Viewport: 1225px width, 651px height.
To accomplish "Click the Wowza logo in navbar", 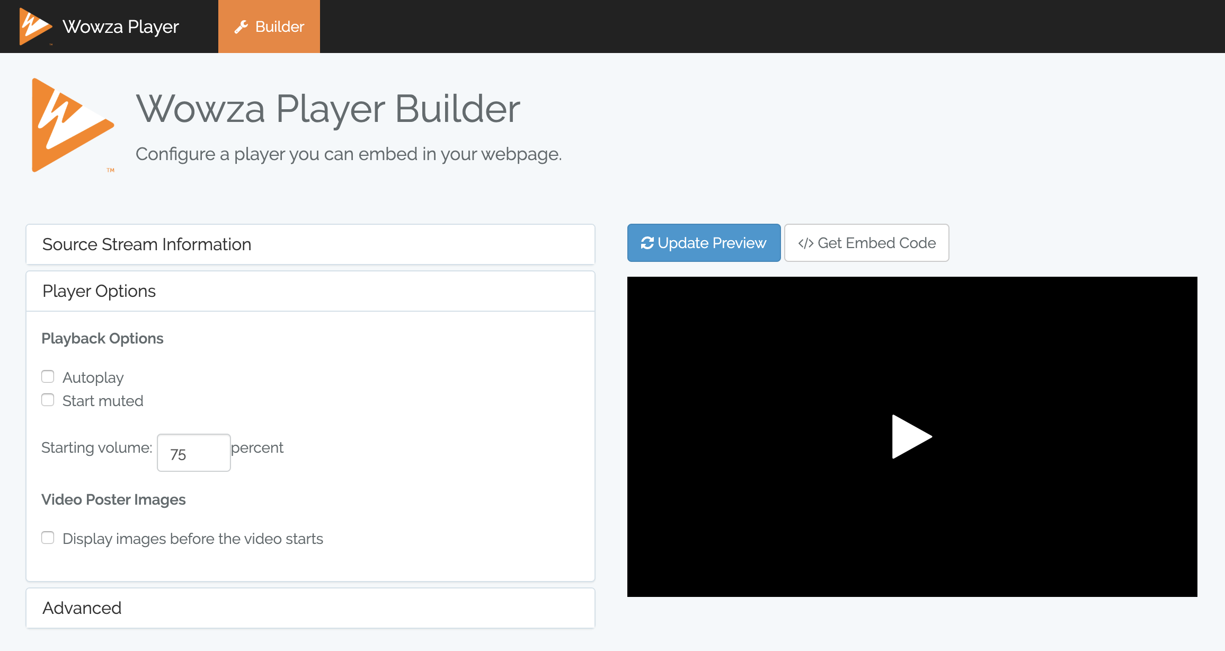I will coord(35,26).
